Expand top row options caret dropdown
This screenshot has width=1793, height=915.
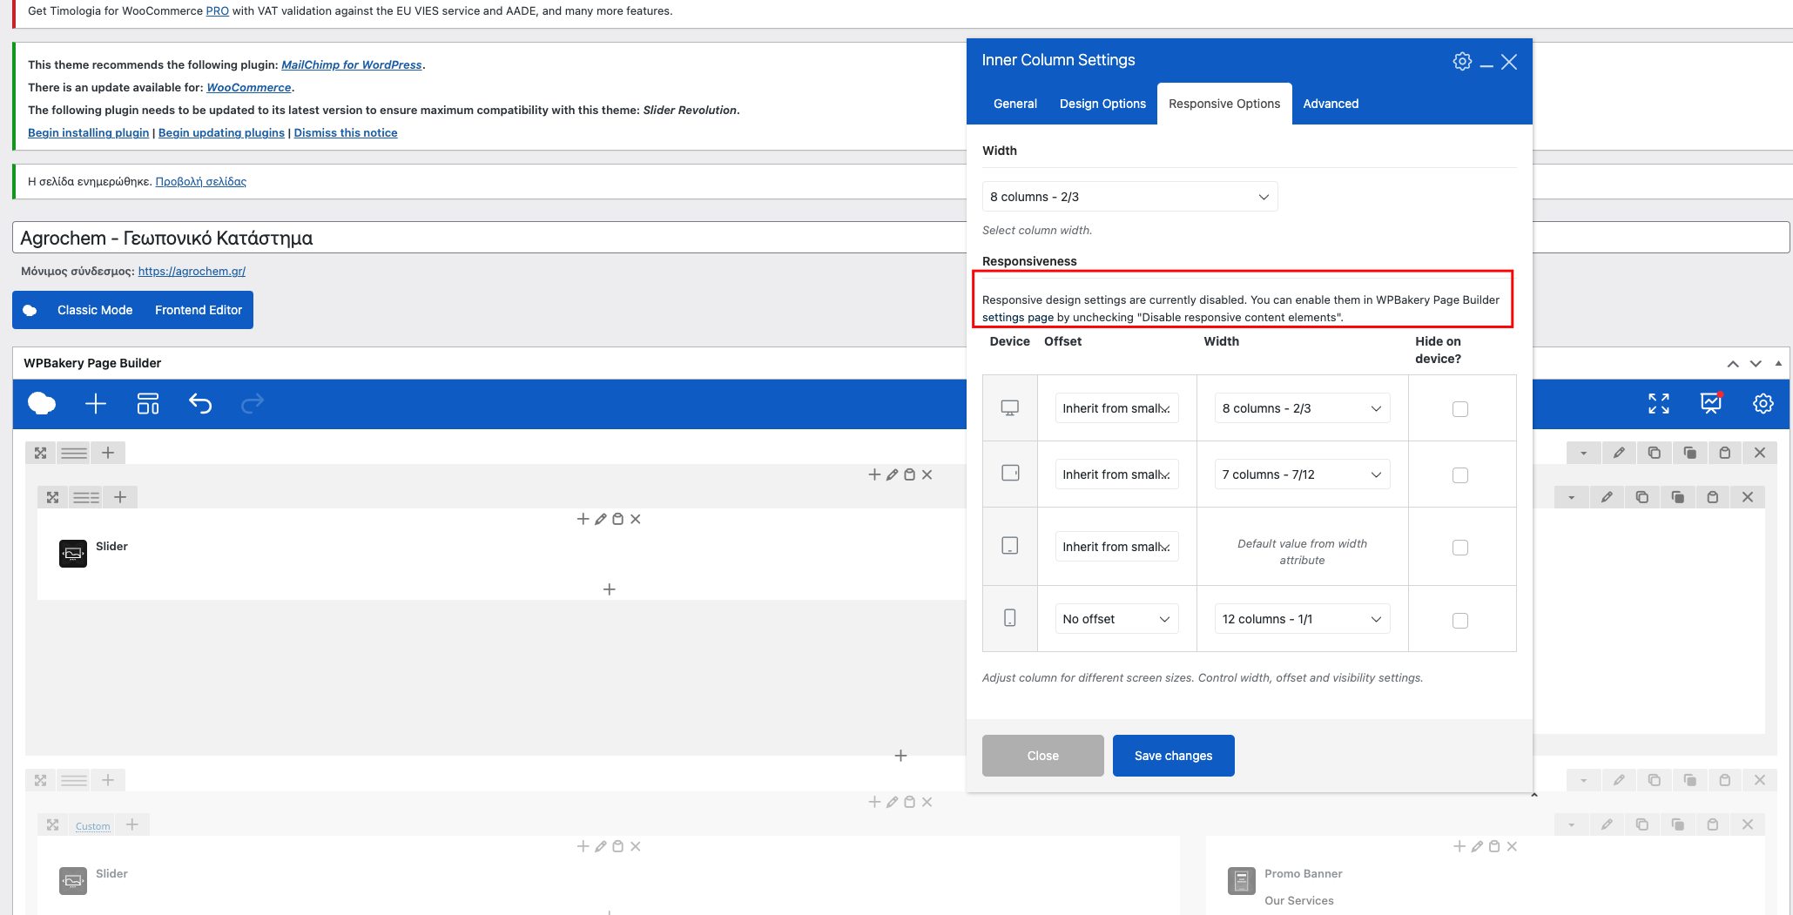tap(1583, 453)
